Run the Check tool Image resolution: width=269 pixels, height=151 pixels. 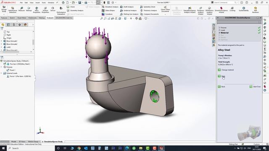click(x=71, y=7)
